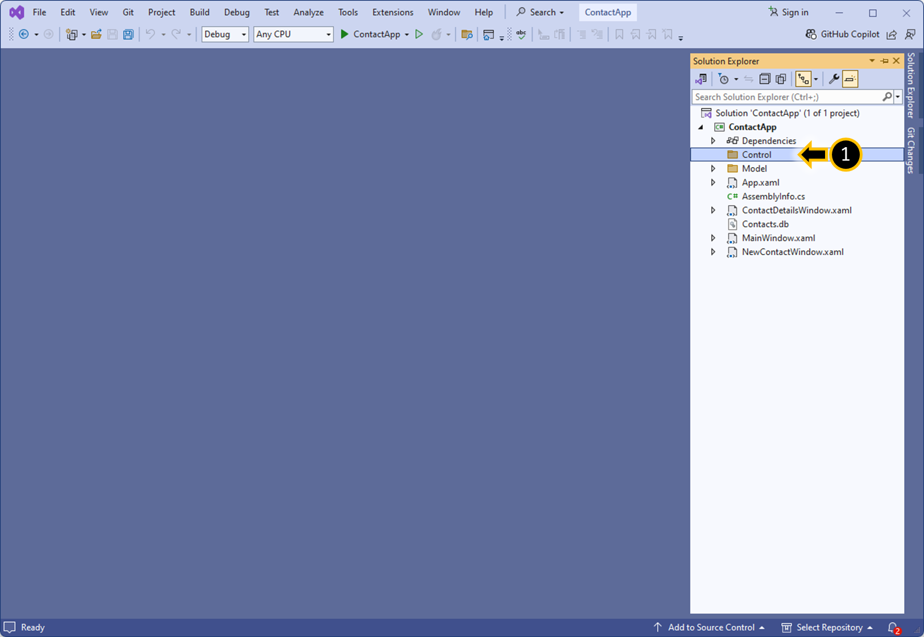This screenshot has width=924, height=637.
Task: Click Select Repository in status bar
Action: 827,627
